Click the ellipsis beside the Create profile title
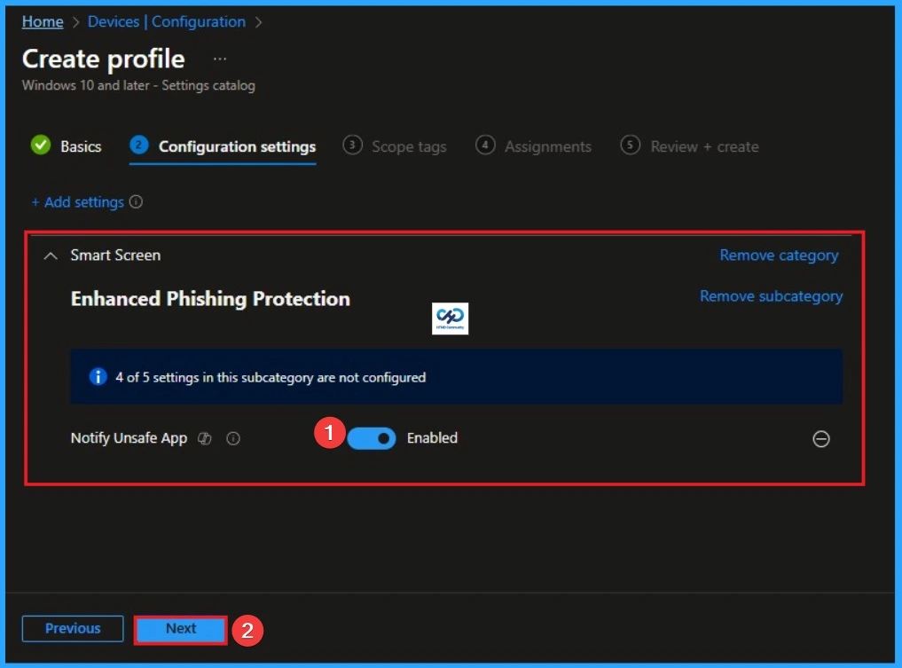This screenshot has height=668, width=902. coord(219,59)
